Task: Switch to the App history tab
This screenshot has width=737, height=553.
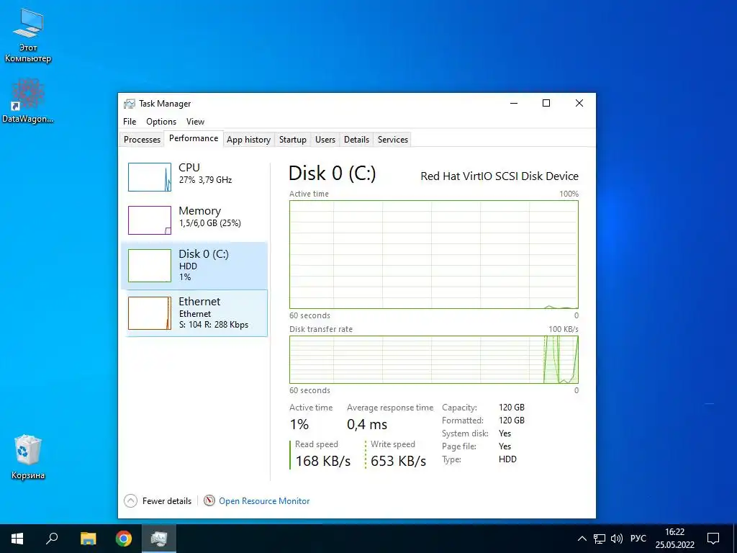Action: [248, 139]
